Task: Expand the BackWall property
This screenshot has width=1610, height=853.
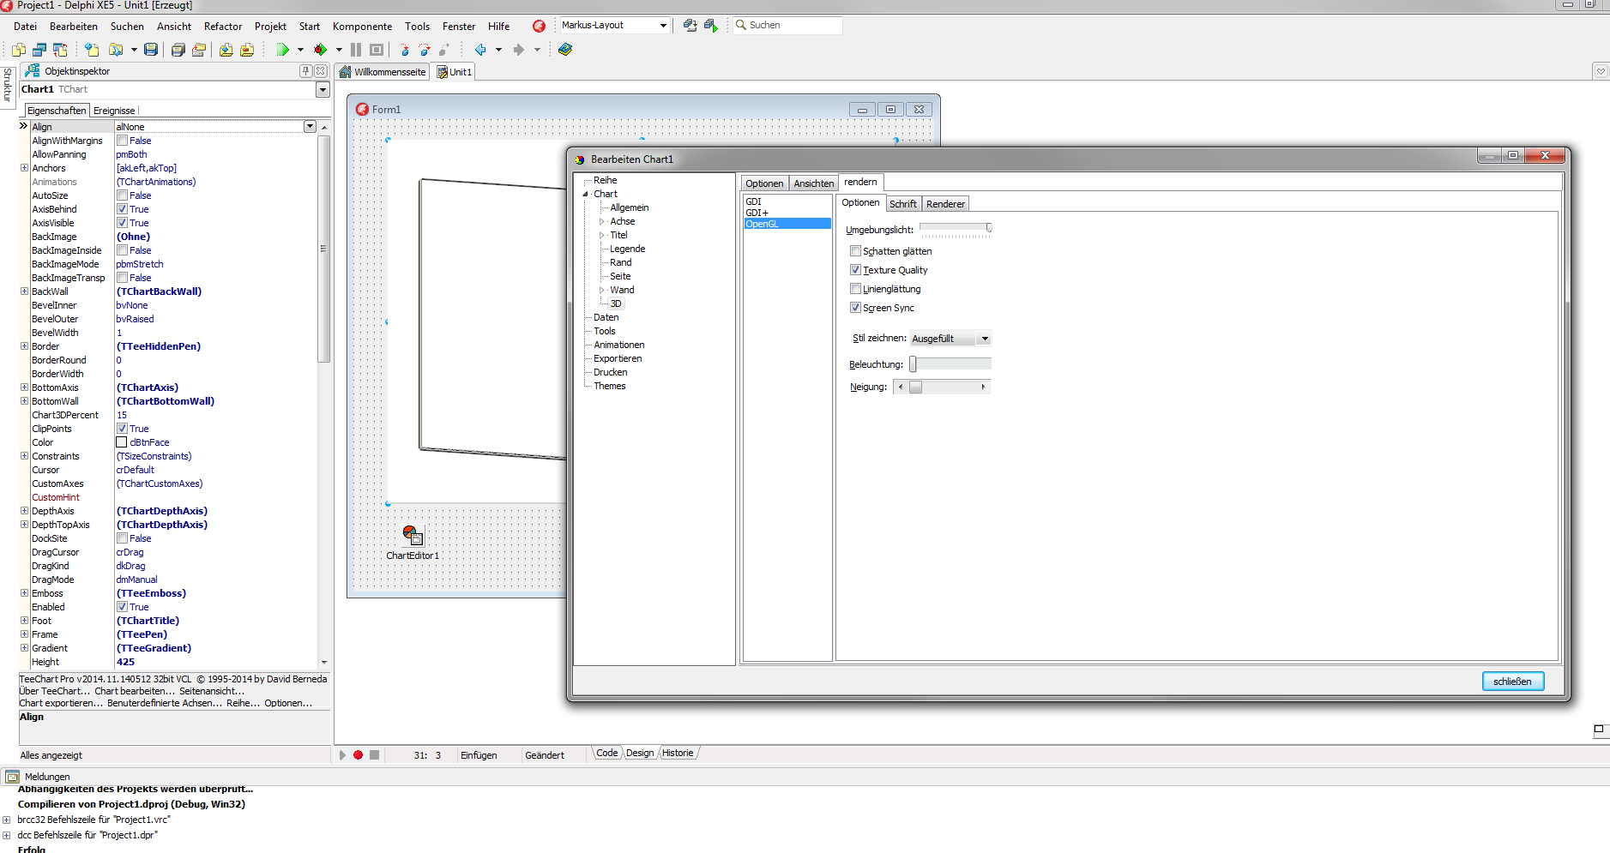Action: (25, 291)
